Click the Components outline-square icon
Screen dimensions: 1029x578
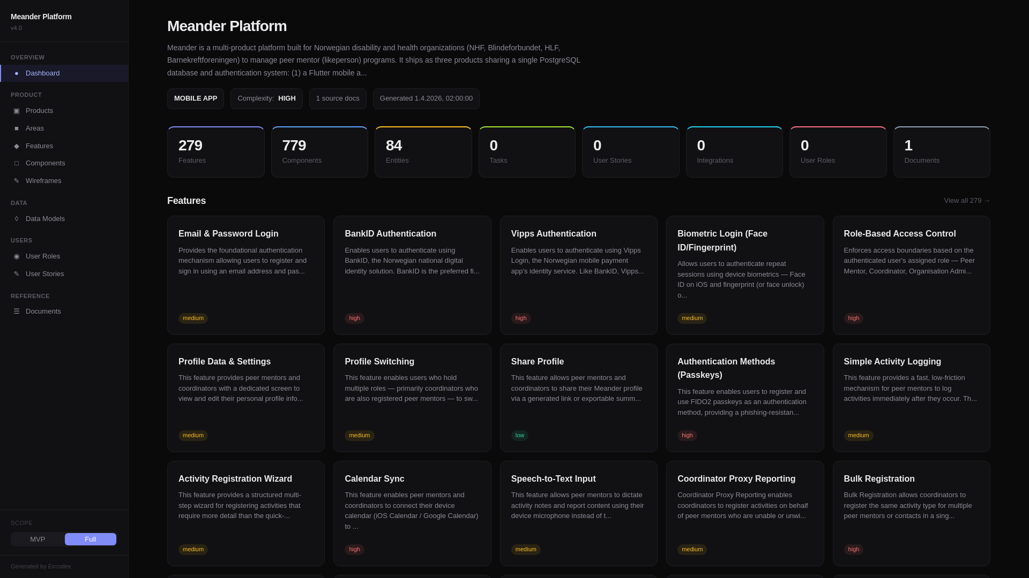pos(16,163)
